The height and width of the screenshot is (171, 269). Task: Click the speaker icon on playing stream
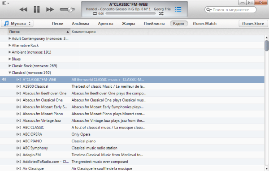click(4, 80)
